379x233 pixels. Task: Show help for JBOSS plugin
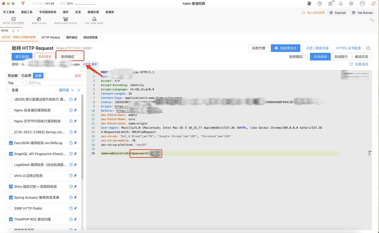click(71, 99)
